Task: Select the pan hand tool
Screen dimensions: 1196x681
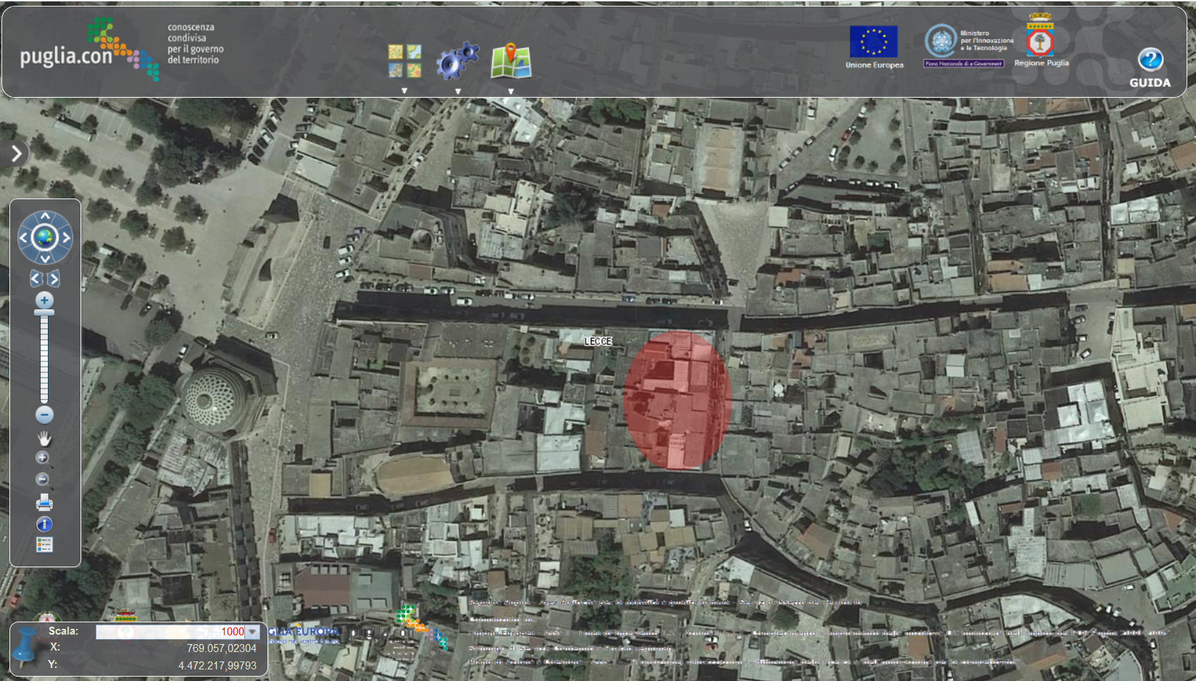Action: [x=44, y=438]
